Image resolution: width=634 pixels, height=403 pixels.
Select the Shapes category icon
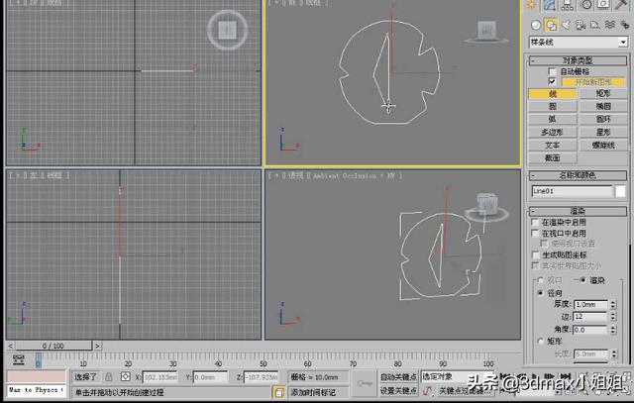551,25
